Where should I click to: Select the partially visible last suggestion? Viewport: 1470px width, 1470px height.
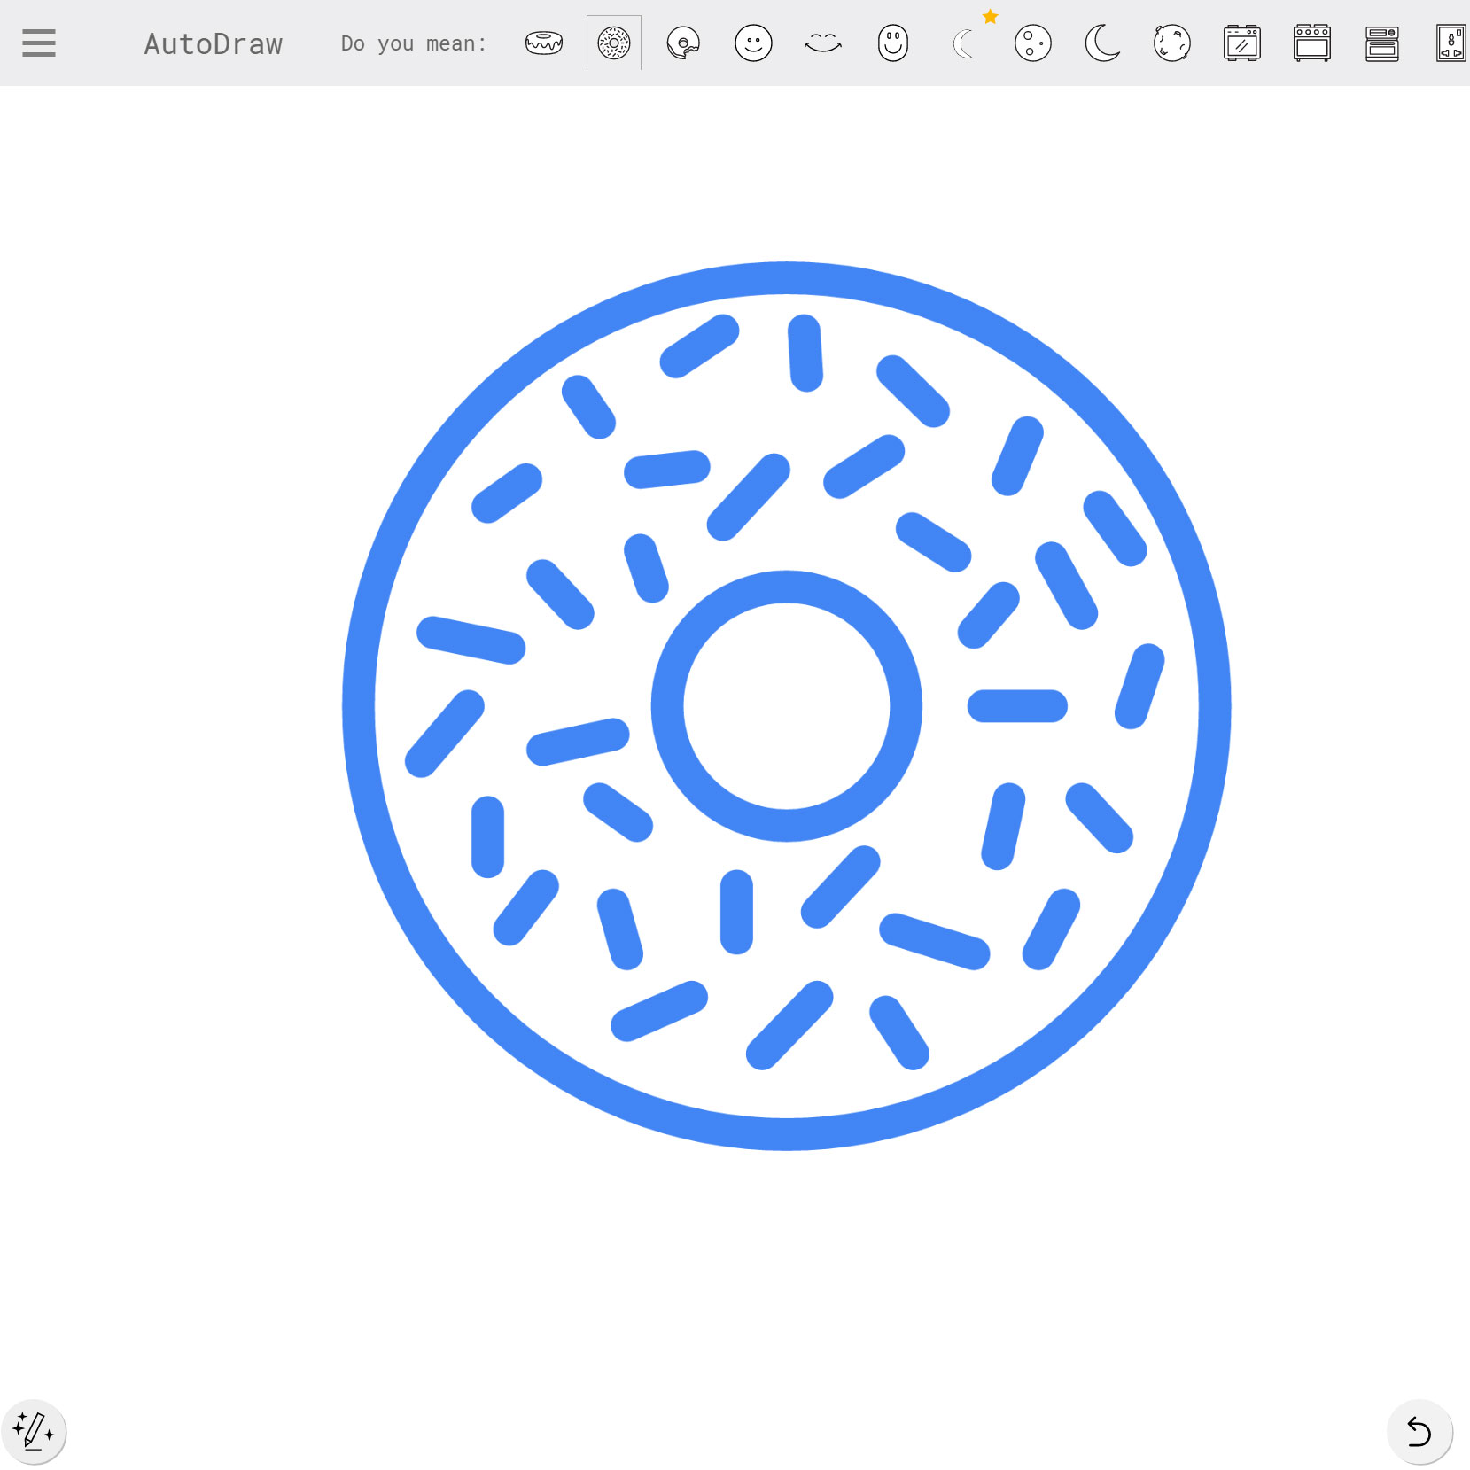(x=1451, y=43)
